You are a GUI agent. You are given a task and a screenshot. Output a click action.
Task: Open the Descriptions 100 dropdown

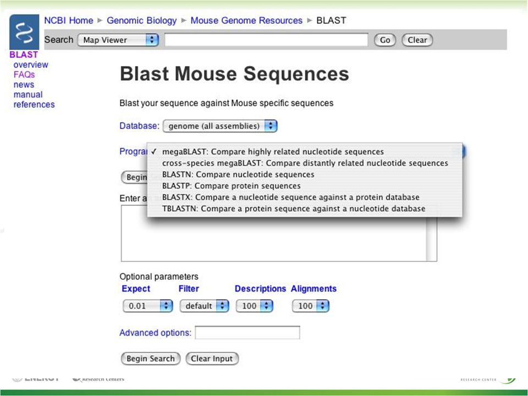[x=254, y=306]
